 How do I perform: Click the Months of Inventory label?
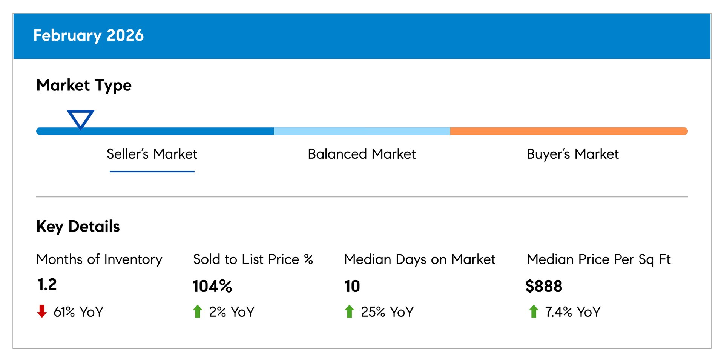click(x=99, y=259)
